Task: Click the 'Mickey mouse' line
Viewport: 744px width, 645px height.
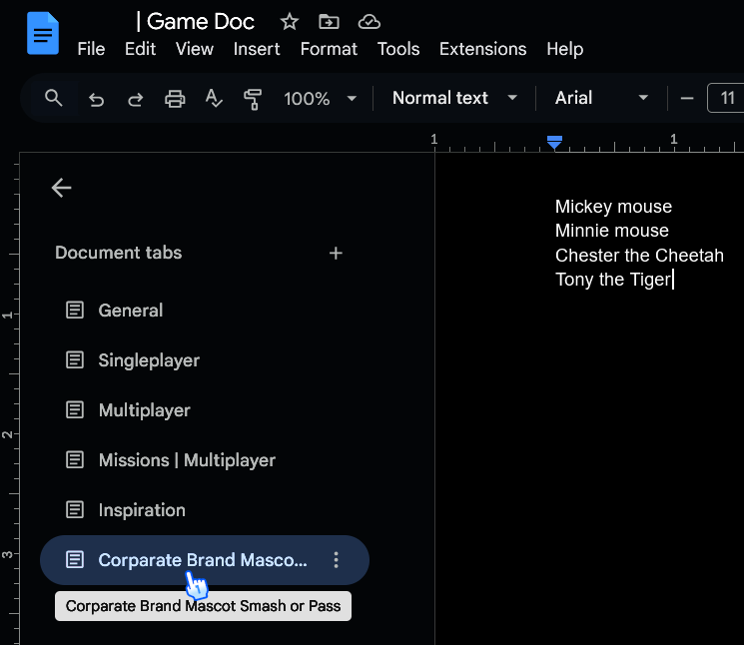Action: coord(613,207)
